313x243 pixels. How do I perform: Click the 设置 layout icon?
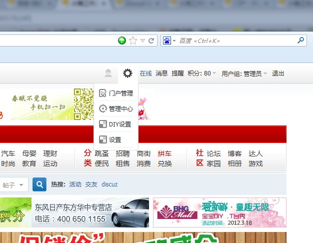coord(103,139)
